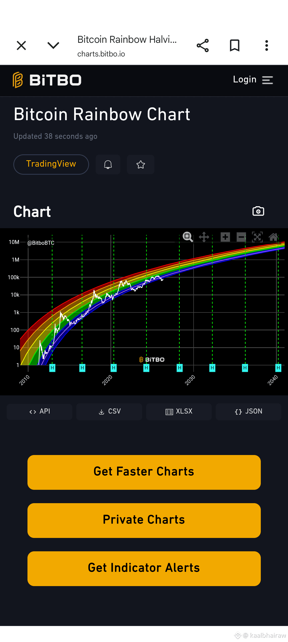The height and width of the screenshot is (642, 288).
Task: Favorite the chart with the star icon
Action: (141, 165)
